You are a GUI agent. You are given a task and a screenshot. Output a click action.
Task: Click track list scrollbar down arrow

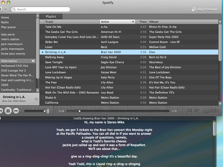click(x=220, y=104)
